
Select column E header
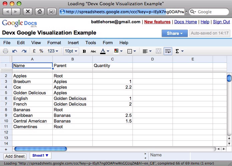pos(193,59)
